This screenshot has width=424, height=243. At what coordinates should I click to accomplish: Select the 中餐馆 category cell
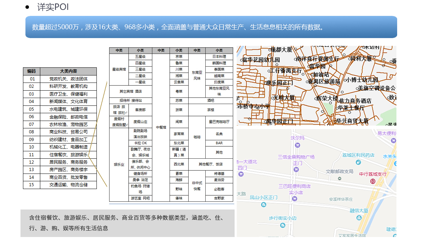pos(161,127)
